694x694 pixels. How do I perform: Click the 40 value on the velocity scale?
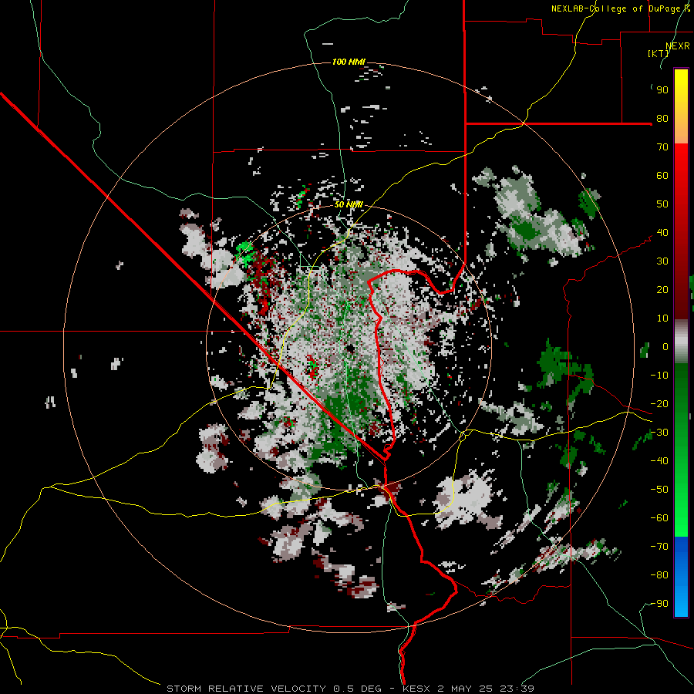662,233
